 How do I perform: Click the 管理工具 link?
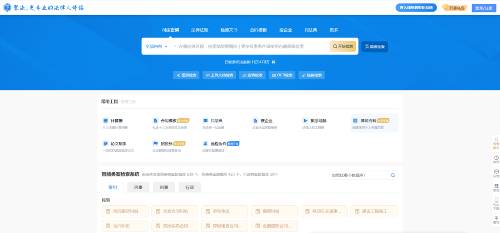tap(128, 102)
